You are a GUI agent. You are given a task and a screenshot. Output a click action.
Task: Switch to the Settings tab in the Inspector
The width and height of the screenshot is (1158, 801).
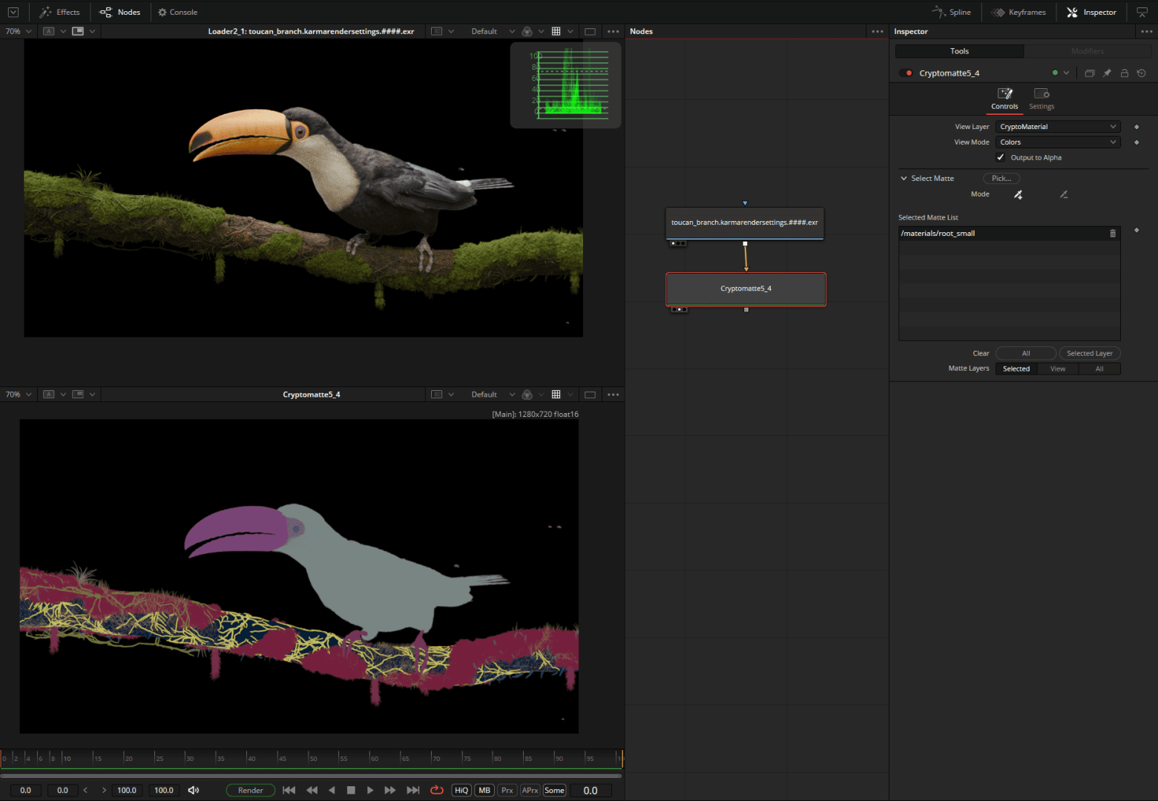pos(1041,99)
